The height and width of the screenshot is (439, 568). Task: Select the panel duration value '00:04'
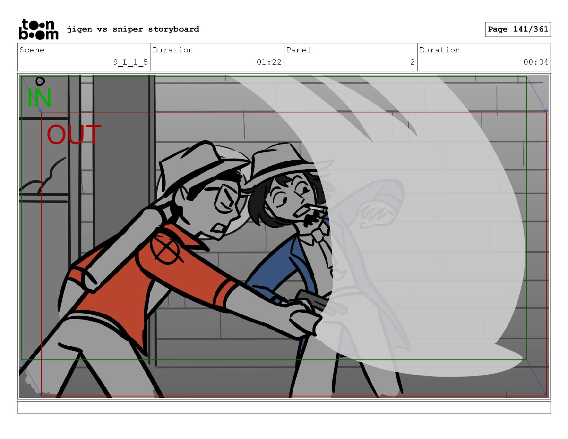536,62
